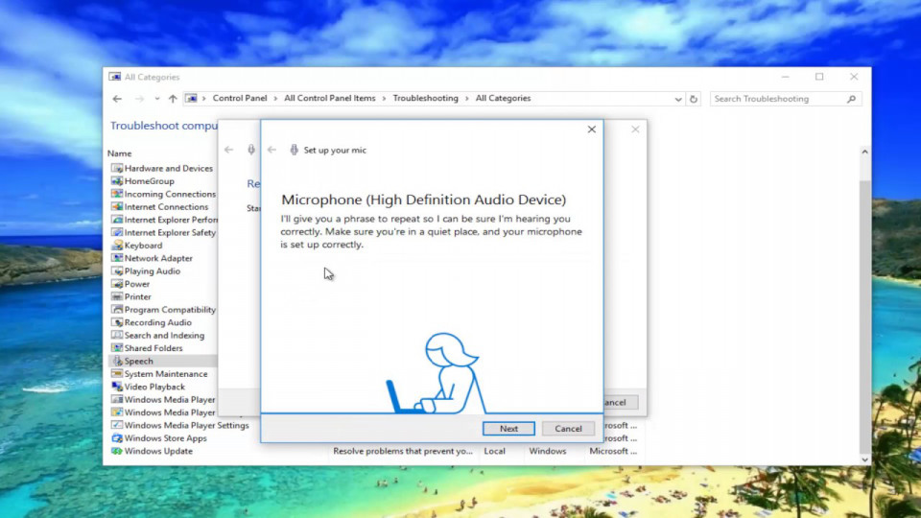Screen dimensions: 921x518
Task: Select the All Control Panel Items breadcrumb
Action: pos(330,99)
